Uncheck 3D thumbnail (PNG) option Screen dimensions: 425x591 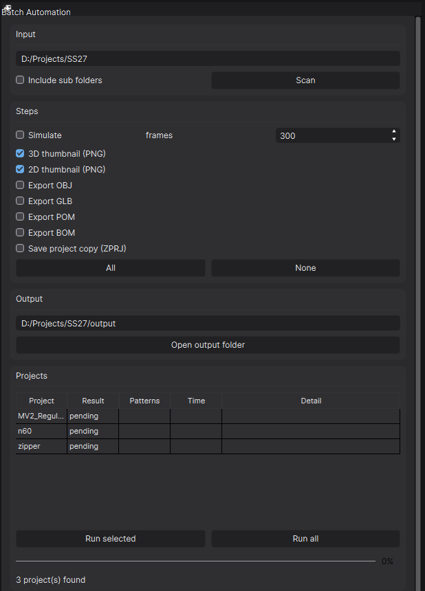(x=20, y=153)
